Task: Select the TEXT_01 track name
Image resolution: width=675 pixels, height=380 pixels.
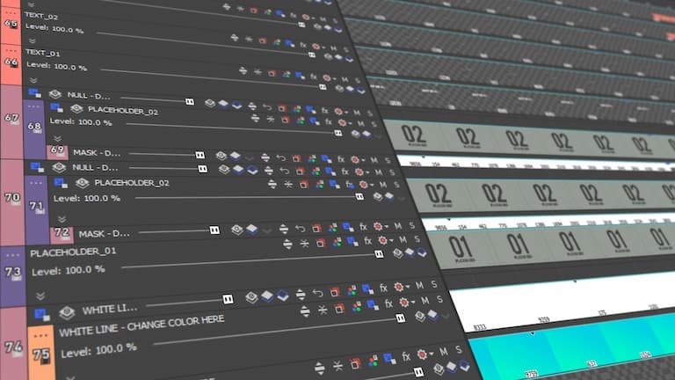Action: point(42,53)
